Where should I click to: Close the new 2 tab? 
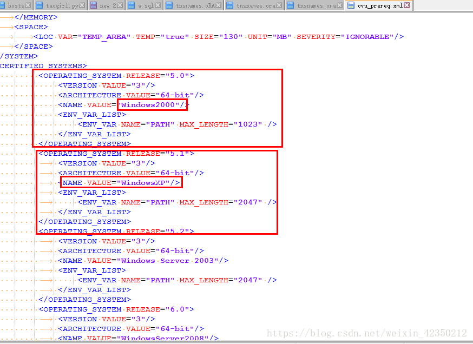120,5
